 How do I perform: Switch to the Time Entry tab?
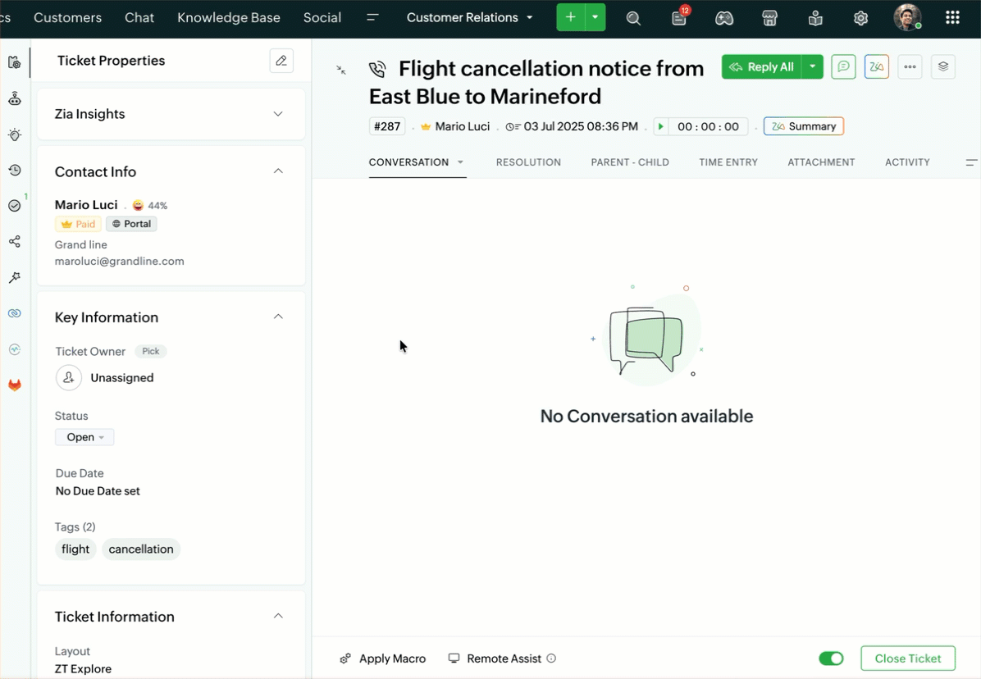[x=728, y=162]
